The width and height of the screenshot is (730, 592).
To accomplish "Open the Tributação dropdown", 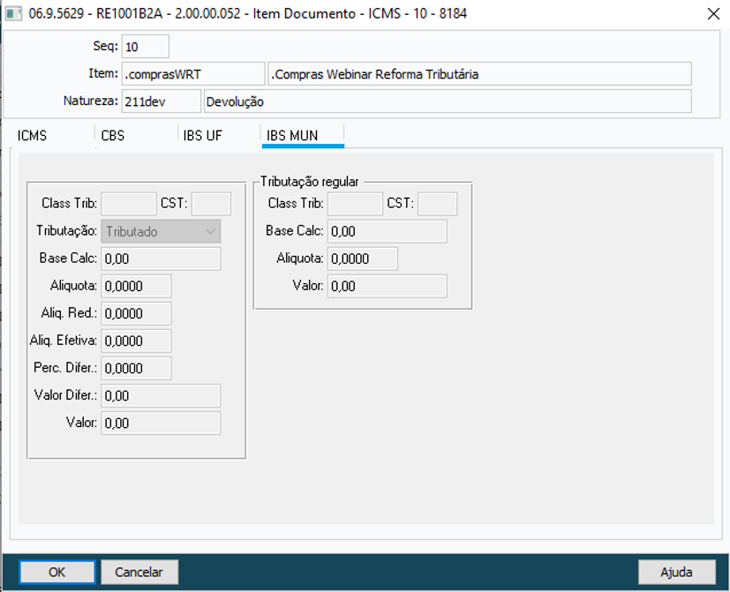I will pos(161,231).
